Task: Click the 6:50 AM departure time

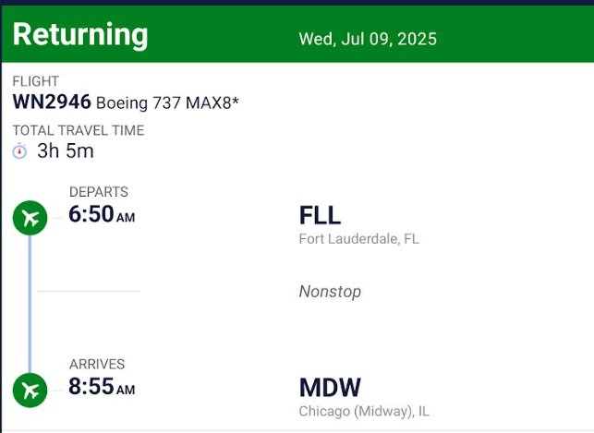Action: [102, 214]
